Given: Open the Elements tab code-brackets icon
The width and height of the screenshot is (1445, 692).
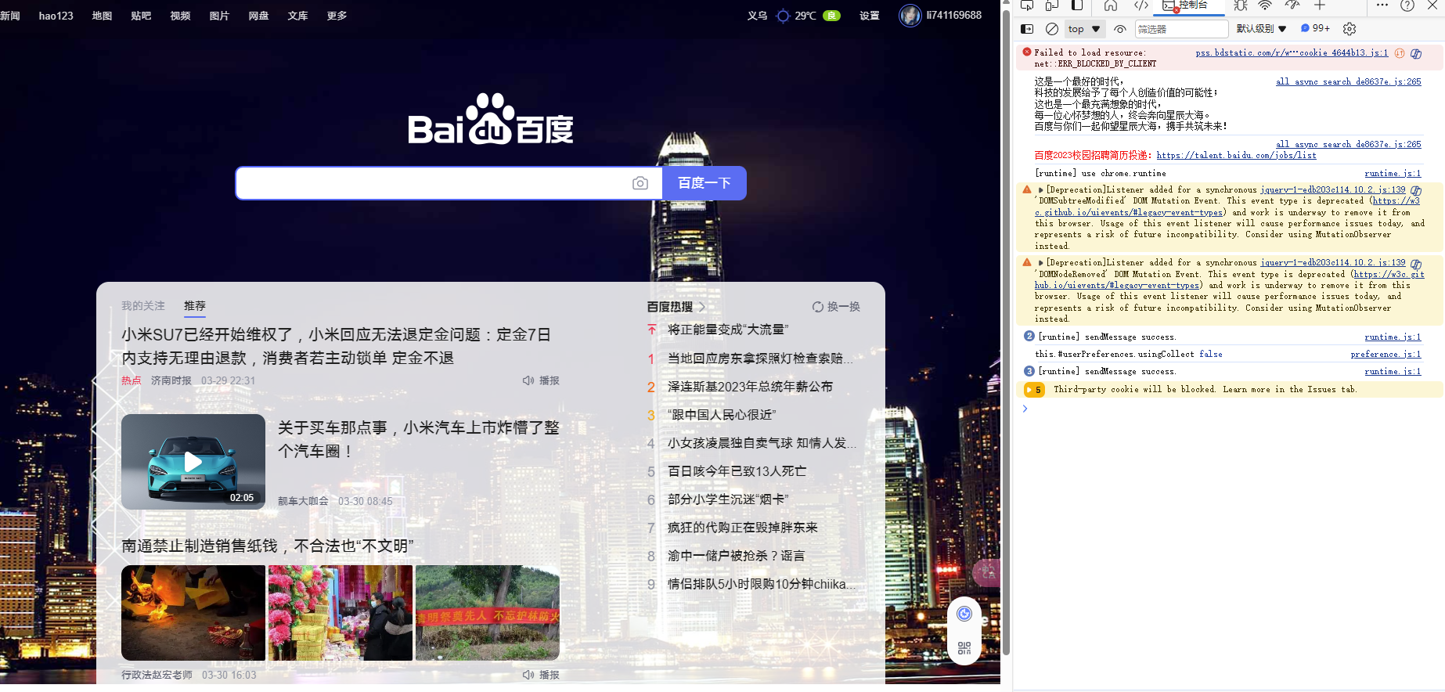Looking at the screenshot, I should (x=1141, y=5).
